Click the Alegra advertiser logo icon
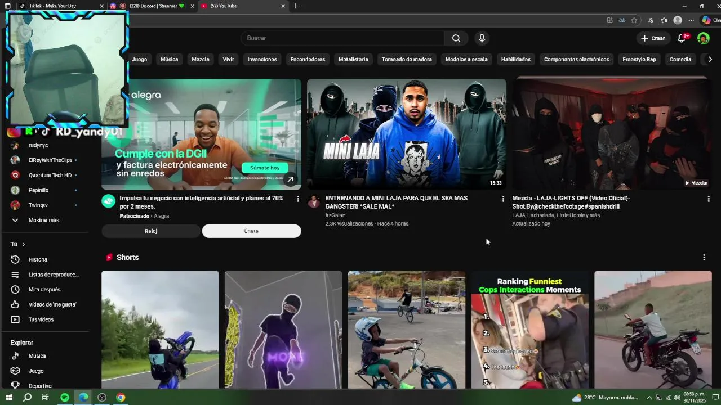This screenshot has height=405, width=721. [x=108, y=201]
